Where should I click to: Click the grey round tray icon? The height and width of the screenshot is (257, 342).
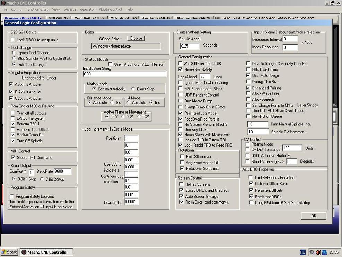[312, 252]
